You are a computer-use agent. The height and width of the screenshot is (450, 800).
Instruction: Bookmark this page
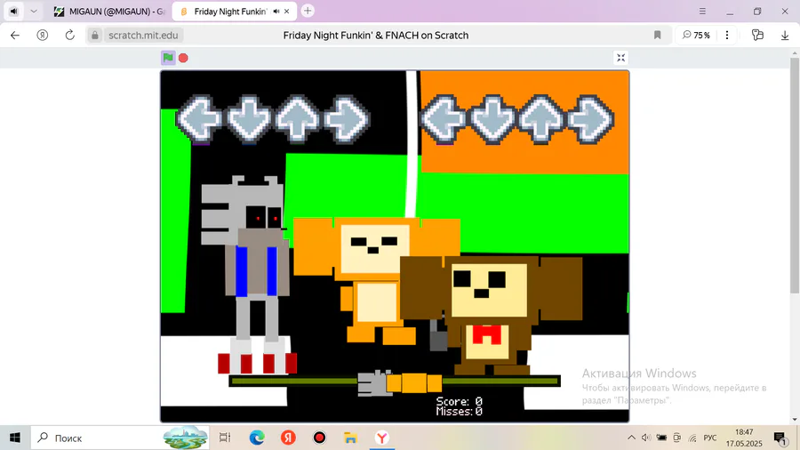click(657, 36)
